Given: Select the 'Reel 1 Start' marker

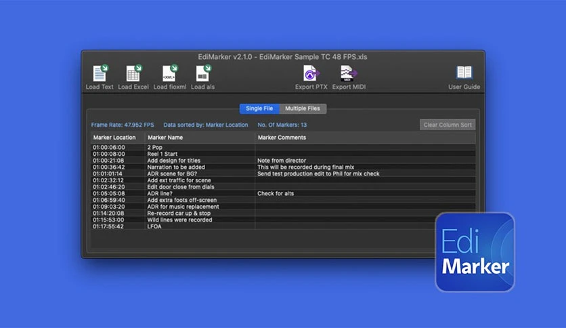Looking at the screenshot, I should (x=162, y=154).
